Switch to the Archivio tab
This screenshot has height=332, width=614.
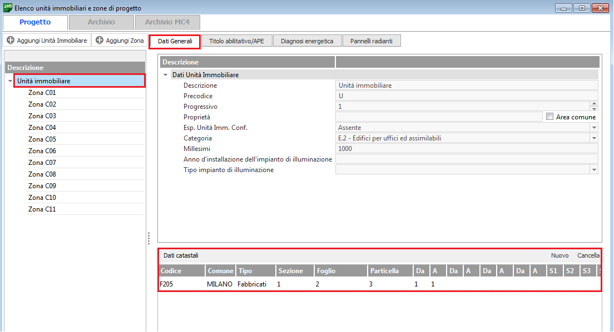(101, 22)
